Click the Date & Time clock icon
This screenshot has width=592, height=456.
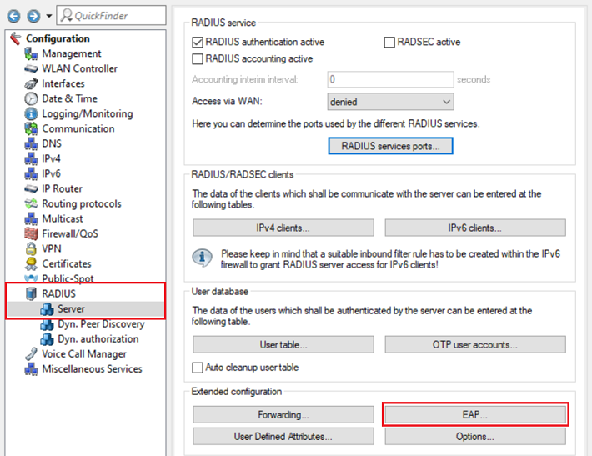(x=31, y=98)
